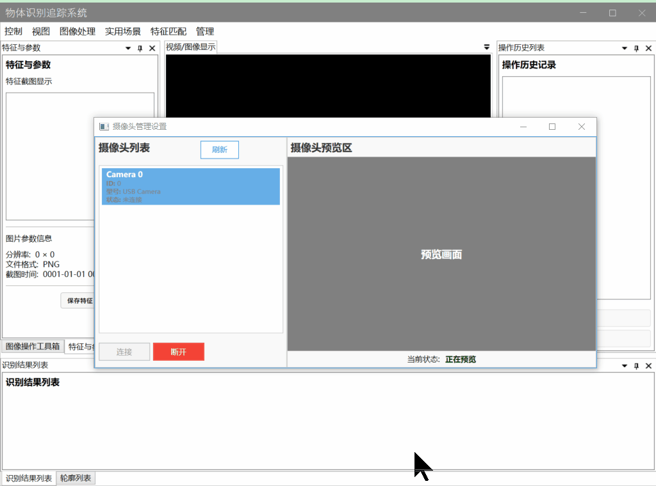
Task: Click the 分辨率: 0 × 0 text
Action: (x=30, y=255)
